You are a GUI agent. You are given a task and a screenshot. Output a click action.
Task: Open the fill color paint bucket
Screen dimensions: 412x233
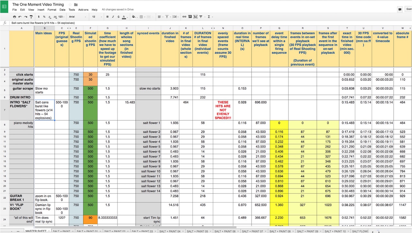[134, 17]
